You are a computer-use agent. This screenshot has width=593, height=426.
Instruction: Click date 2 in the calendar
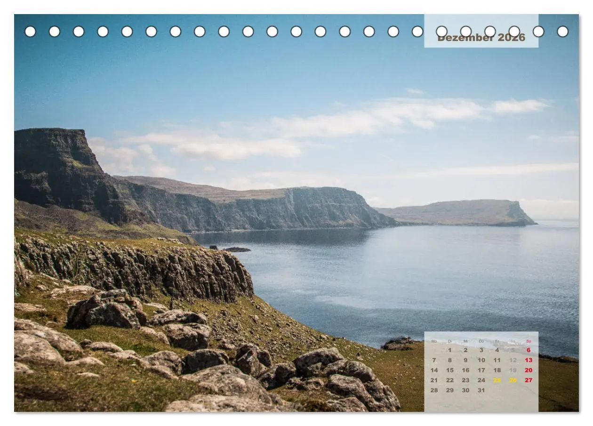click(x=465, y=350)
